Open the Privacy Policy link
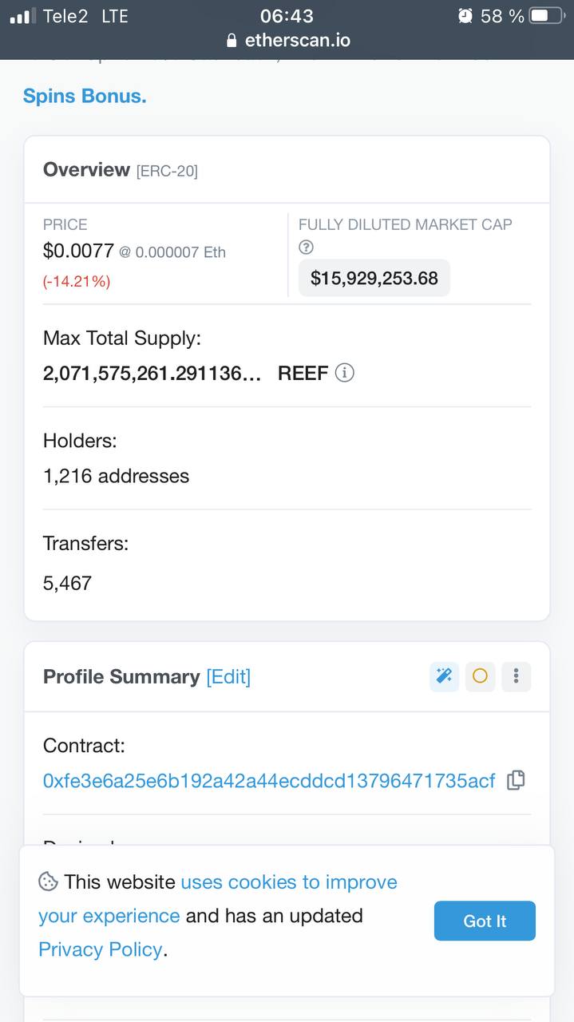Screen dimensions: 574x1022 point(101,949)
